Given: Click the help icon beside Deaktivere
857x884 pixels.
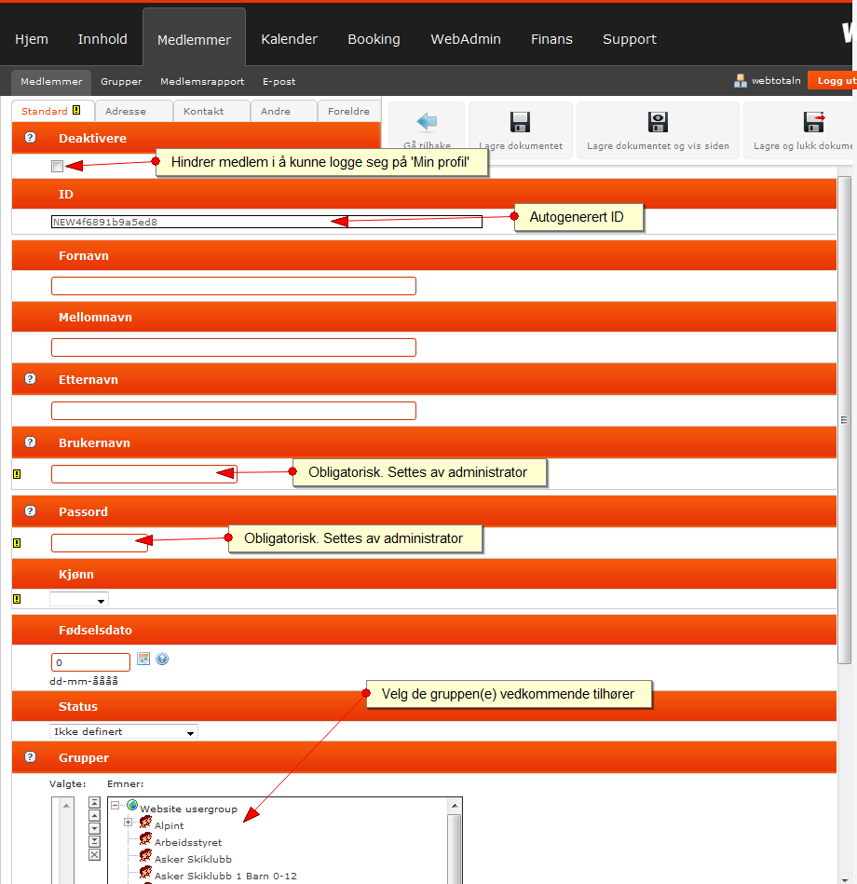Looking at the screenshot, I should coord(31,138).
